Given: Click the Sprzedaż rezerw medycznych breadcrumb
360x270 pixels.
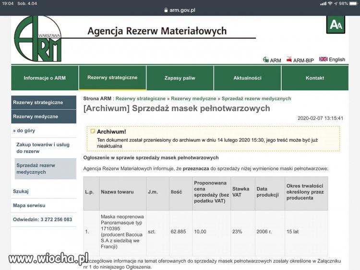Looking at the screenshot, I should (x=256, y=99).
